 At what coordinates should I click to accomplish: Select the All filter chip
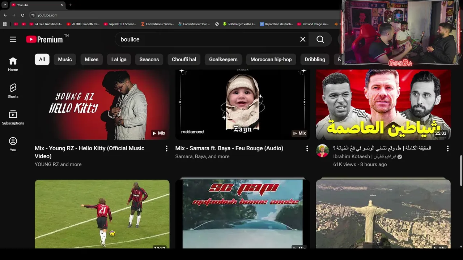[42, 60]
